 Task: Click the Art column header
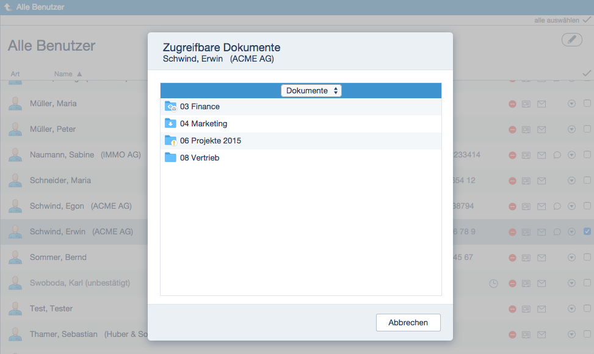click(x=15, y=74)
